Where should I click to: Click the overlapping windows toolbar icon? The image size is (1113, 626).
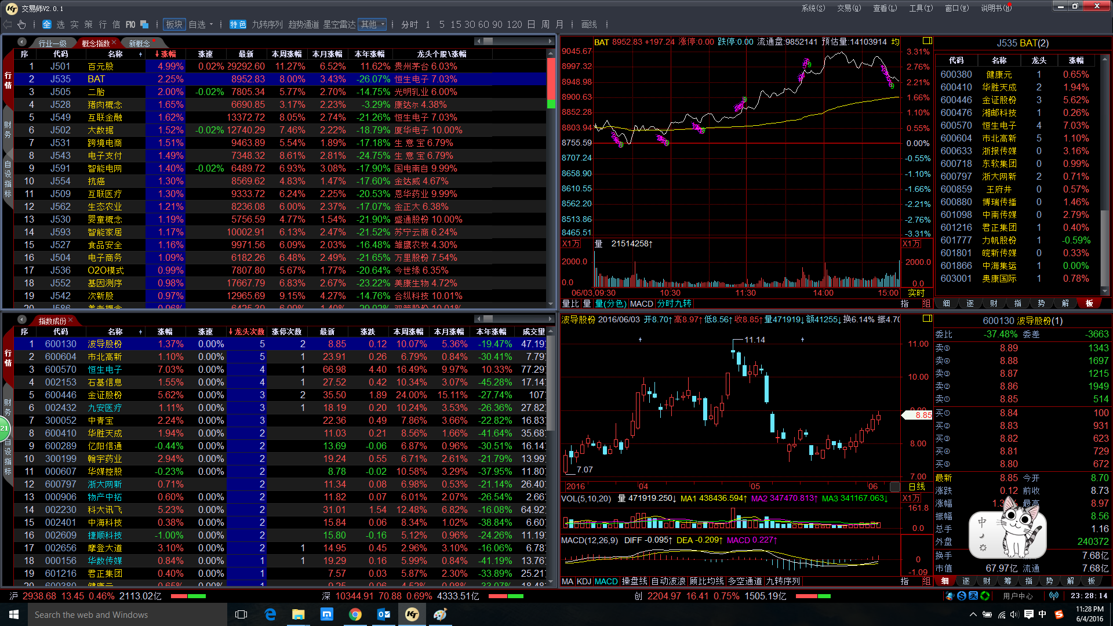point(145,24)
